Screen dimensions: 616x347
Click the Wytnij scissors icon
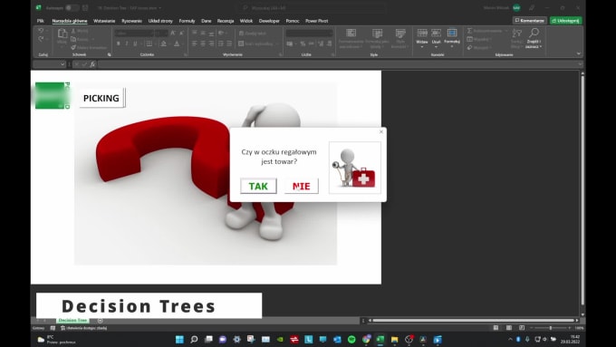tap(73, 31)
